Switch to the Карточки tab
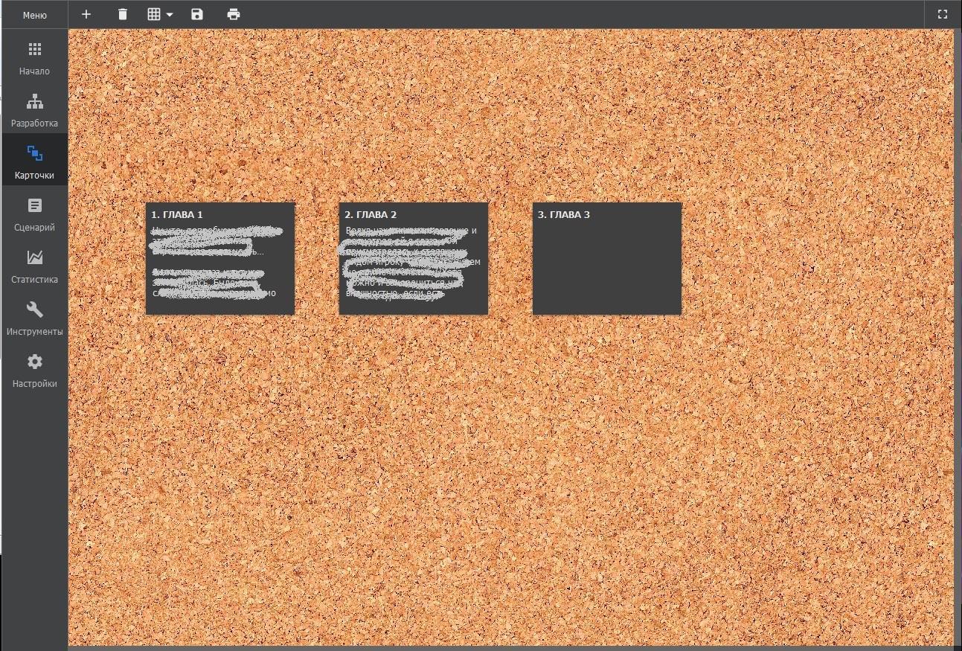962x651 pixels. pos(34,162)
